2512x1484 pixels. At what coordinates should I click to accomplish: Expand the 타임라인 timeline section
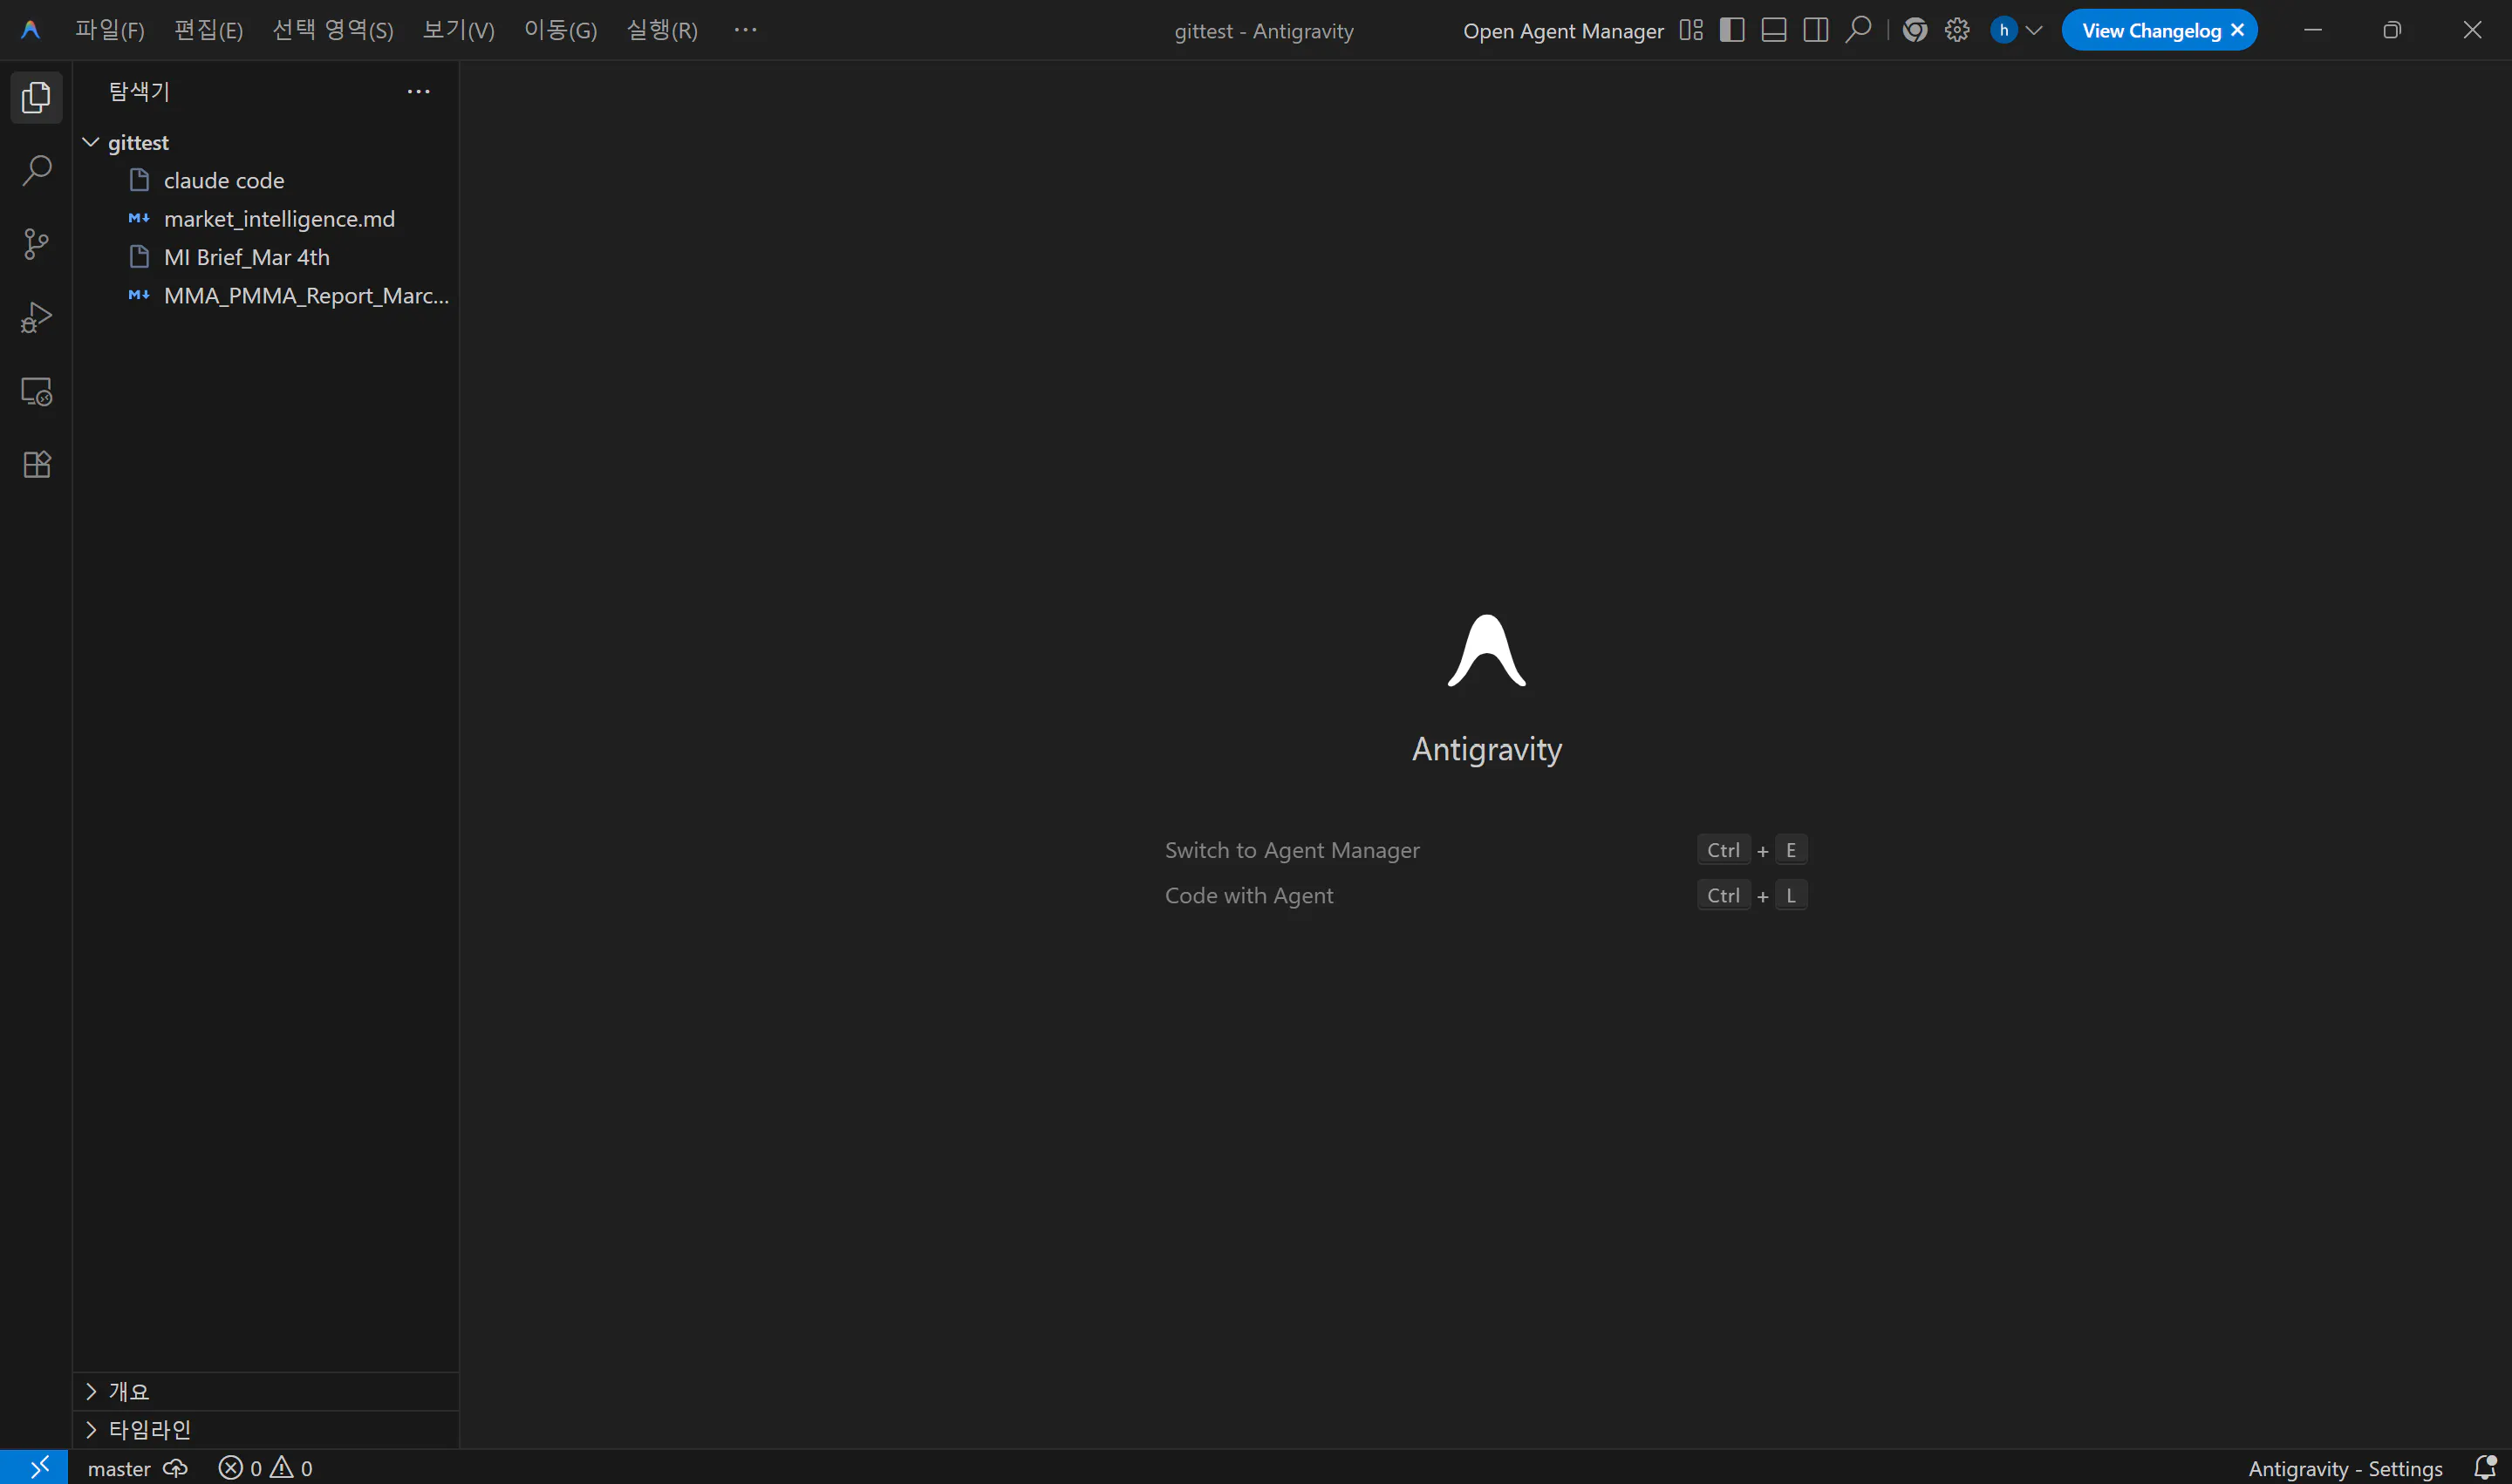[266, 1429]
